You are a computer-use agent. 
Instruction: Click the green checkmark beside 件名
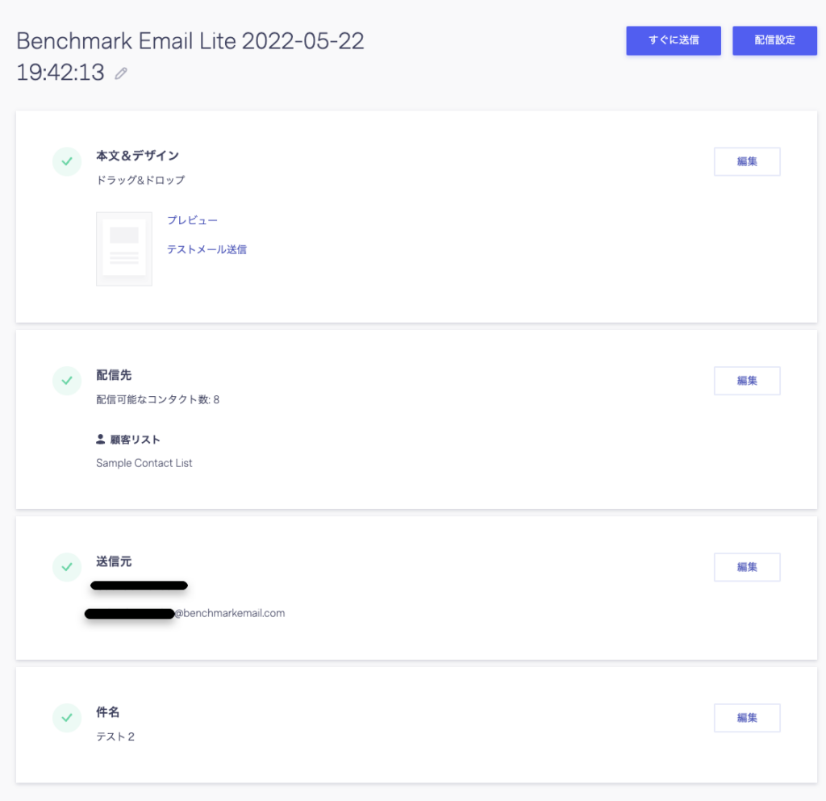(x=67, y=718)
